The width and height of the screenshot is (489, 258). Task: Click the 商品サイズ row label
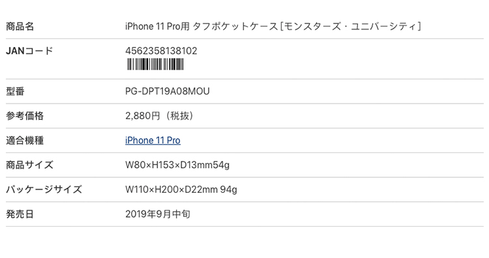pos(29,165)
